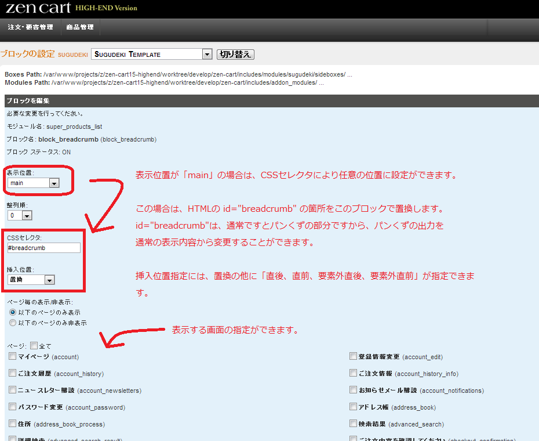The width and height of the screenshot is (539, 441).
Task: Check the アドレス帳 (address_book) checkbox
Action: pyautogui.click(x=353, y=407)
